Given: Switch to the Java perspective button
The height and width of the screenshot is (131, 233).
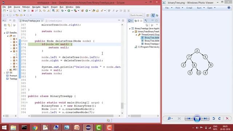Looking at the screenshot, I should (x=153, y=15).
